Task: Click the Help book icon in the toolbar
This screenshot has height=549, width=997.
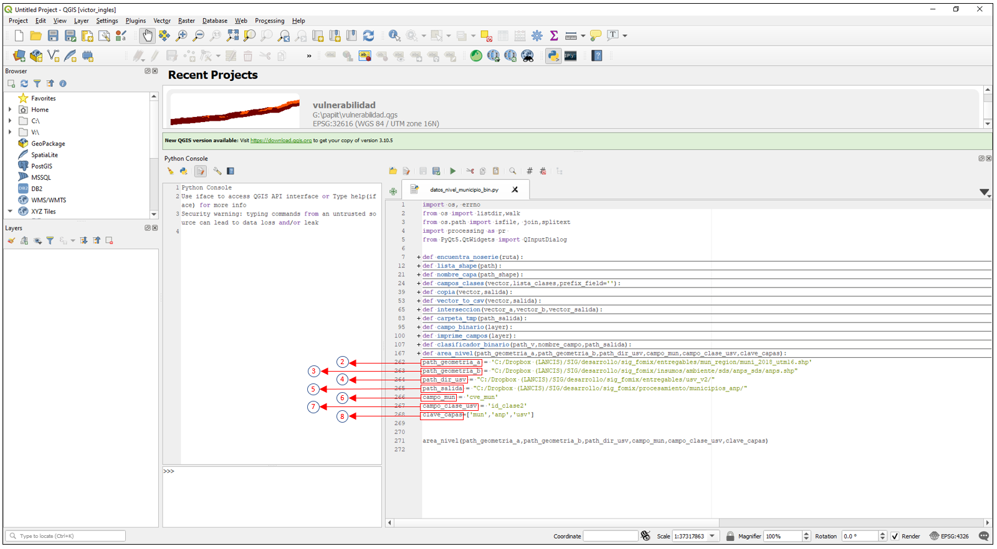Action: point(597,56)
